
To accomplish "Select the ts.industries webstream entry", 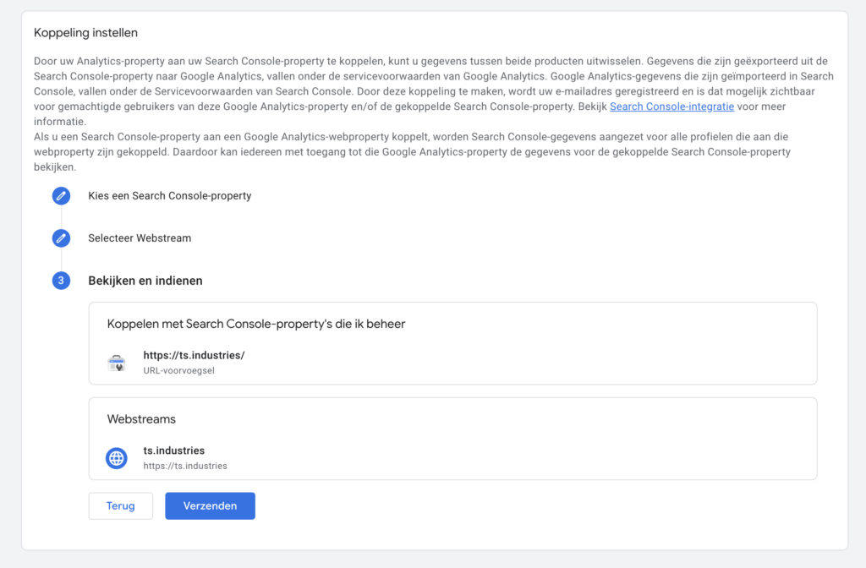I will (x=174, y=451).
